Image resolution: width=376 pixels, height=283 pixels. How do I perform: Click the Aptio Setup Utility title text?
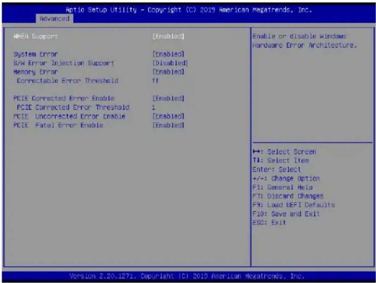(189, 10)
